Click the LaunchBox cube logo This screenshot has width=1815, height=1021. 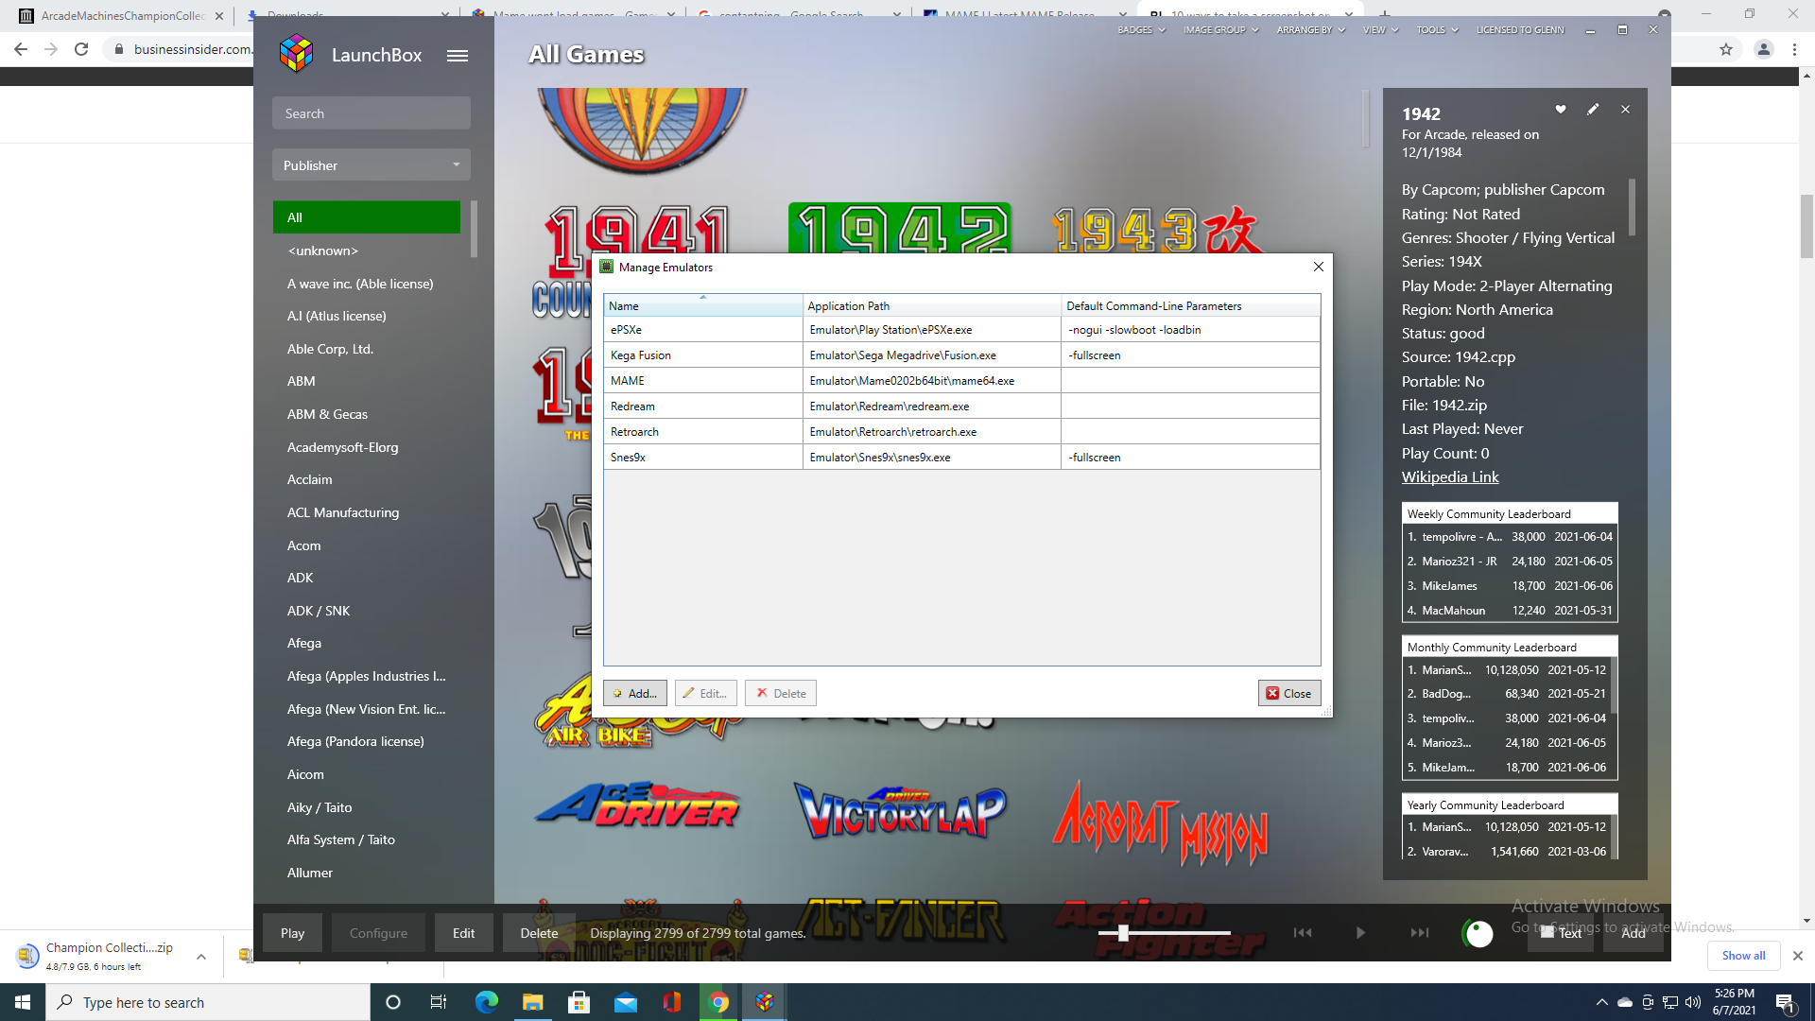click(x=296, y=54)
